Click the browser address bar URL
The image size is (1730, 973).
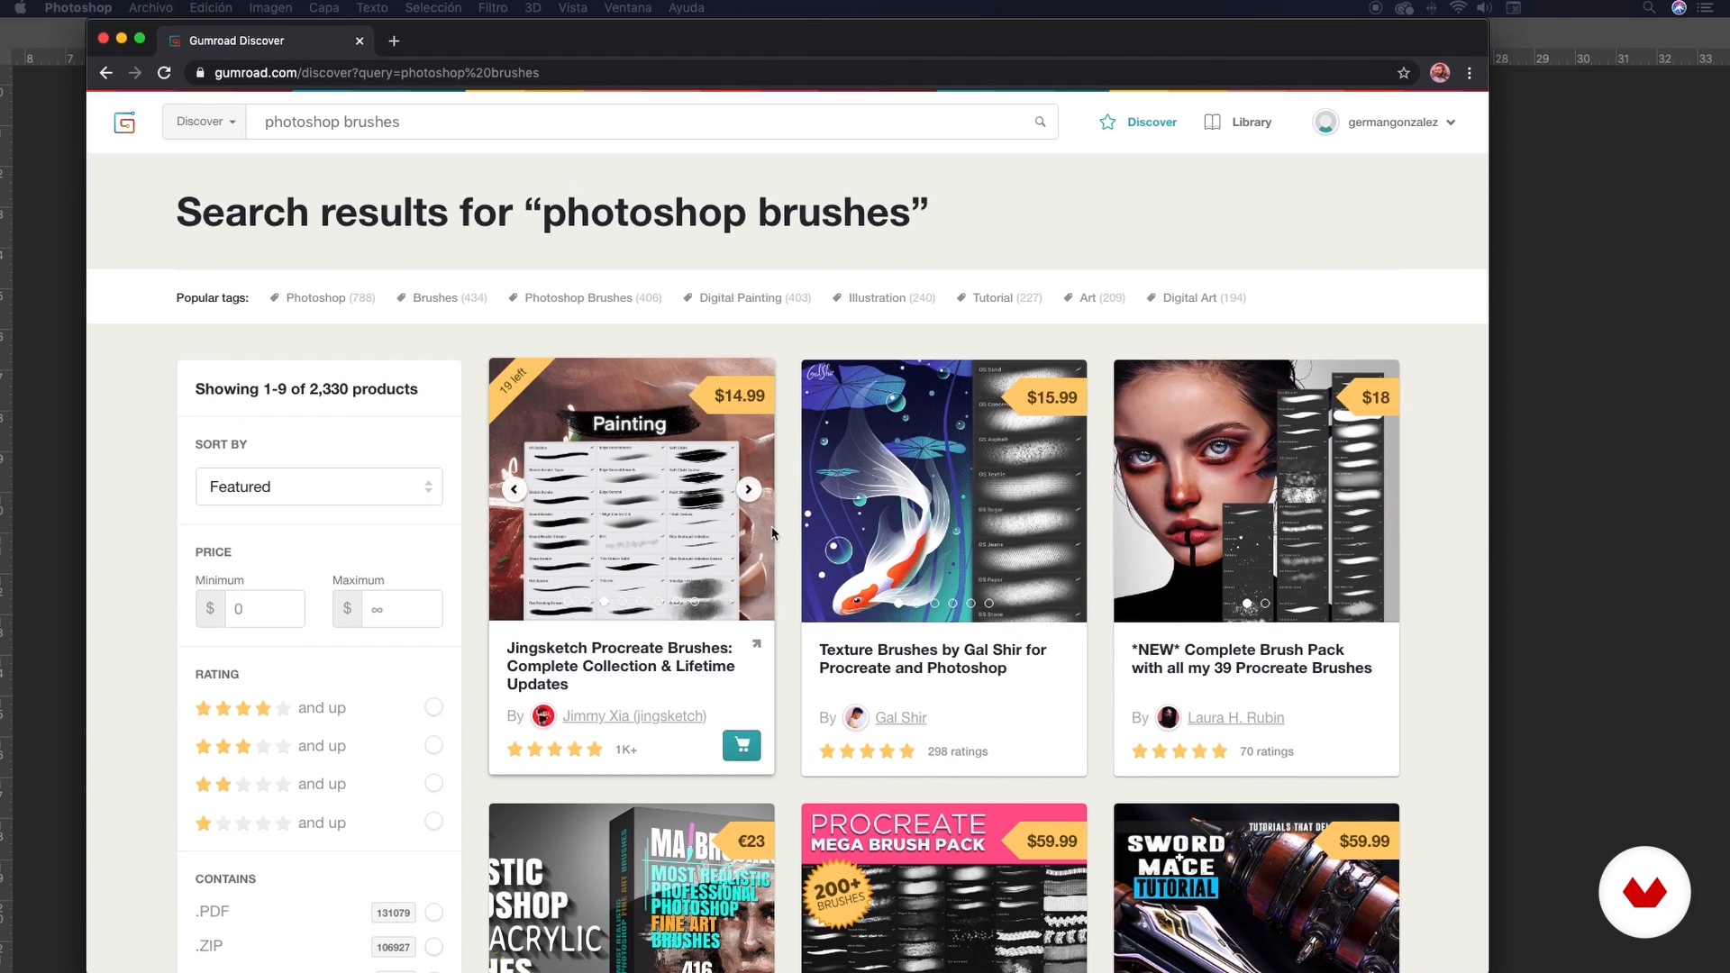(377, 73)
